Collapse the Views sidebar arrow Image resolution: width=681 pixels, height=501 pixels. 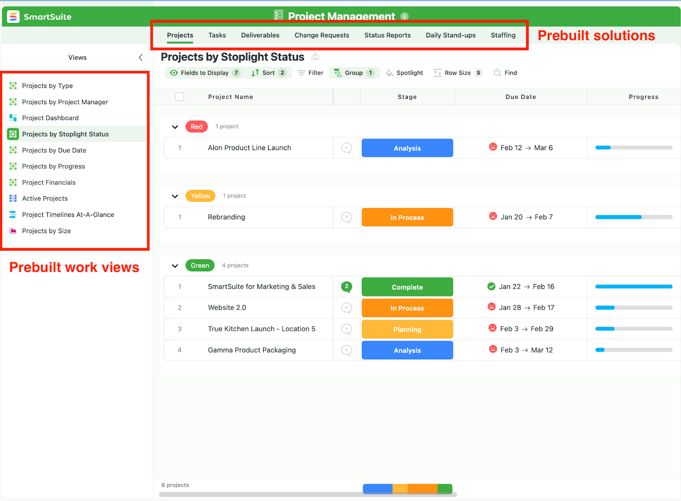pyautogui.click(x=140, y=57)
